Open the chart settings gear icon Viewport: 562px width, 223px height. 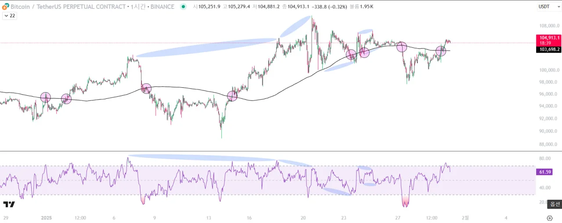point(550,218)
